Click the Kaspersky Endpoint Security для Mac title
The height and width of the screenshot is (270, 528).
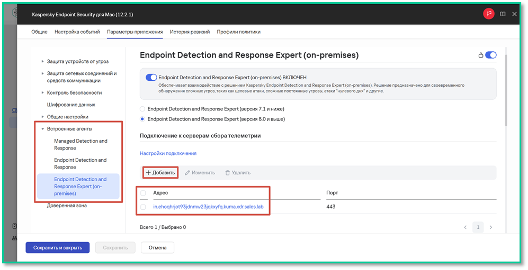click(x=83, y=14)
